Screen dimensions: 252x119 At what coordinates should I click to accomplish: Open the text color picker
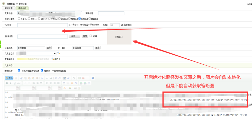(x=65, y=88)
